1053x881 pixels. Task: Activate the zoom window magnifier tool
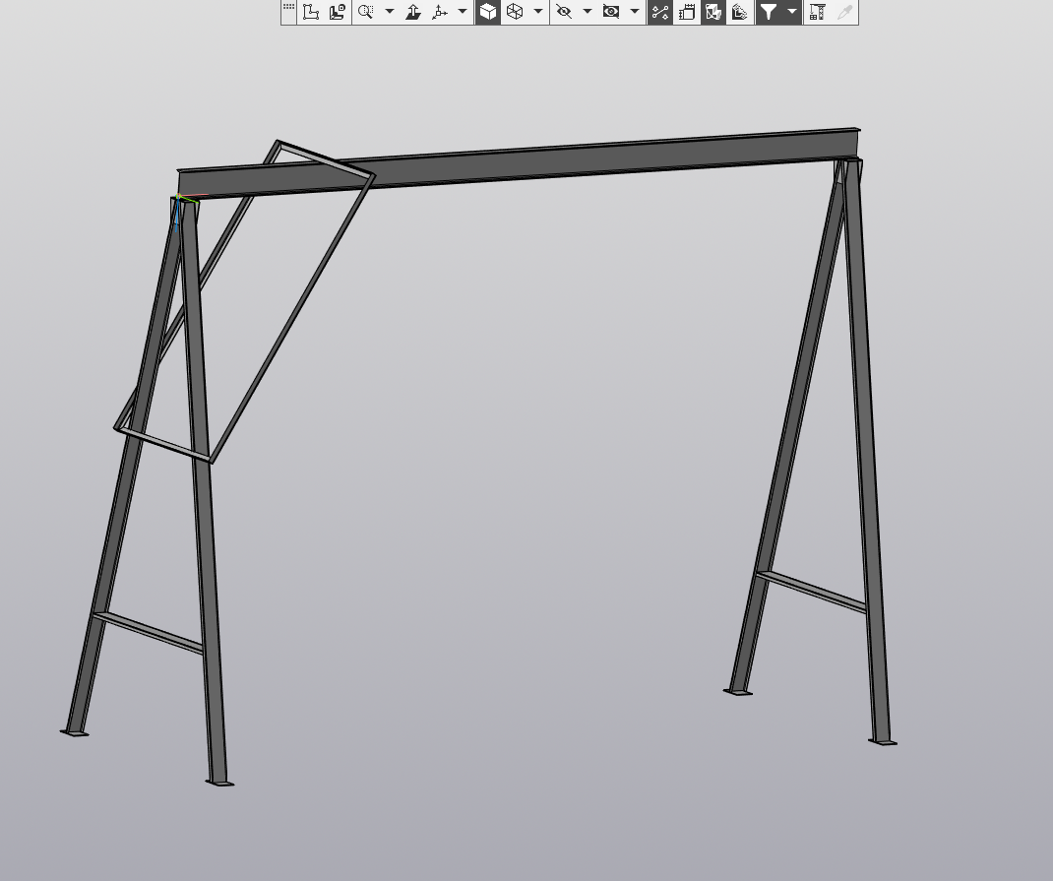point(366,12)
